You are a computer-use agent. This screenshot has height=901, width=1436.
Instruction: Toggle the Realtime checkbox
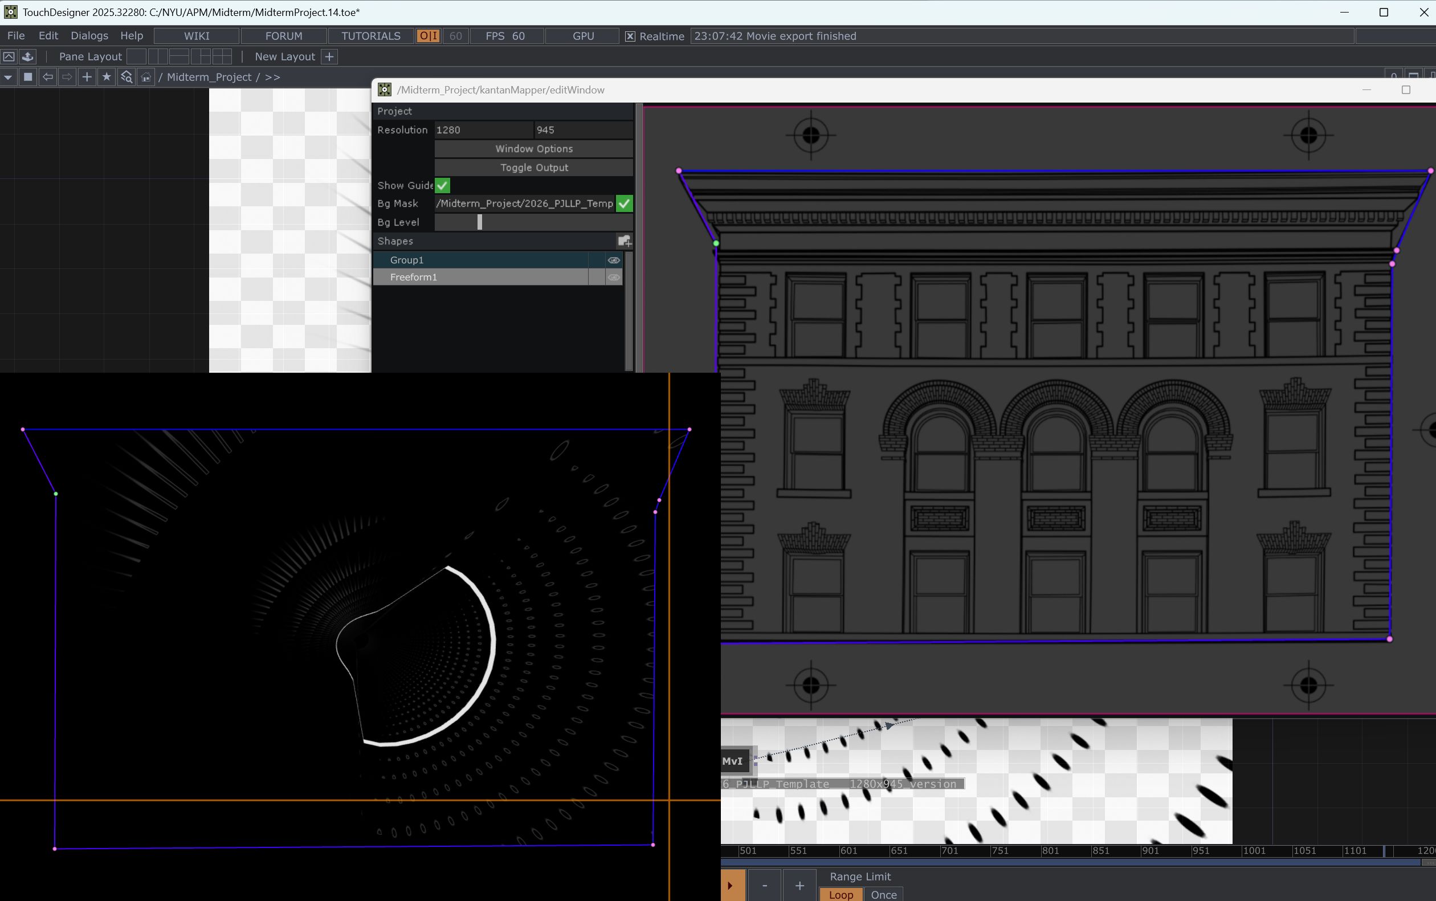click(630, 36)
